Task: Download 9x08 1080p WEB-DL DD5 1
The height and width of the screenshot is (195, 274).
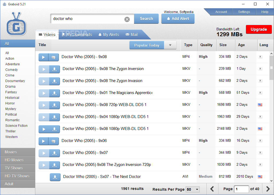Action: point(55,129)
